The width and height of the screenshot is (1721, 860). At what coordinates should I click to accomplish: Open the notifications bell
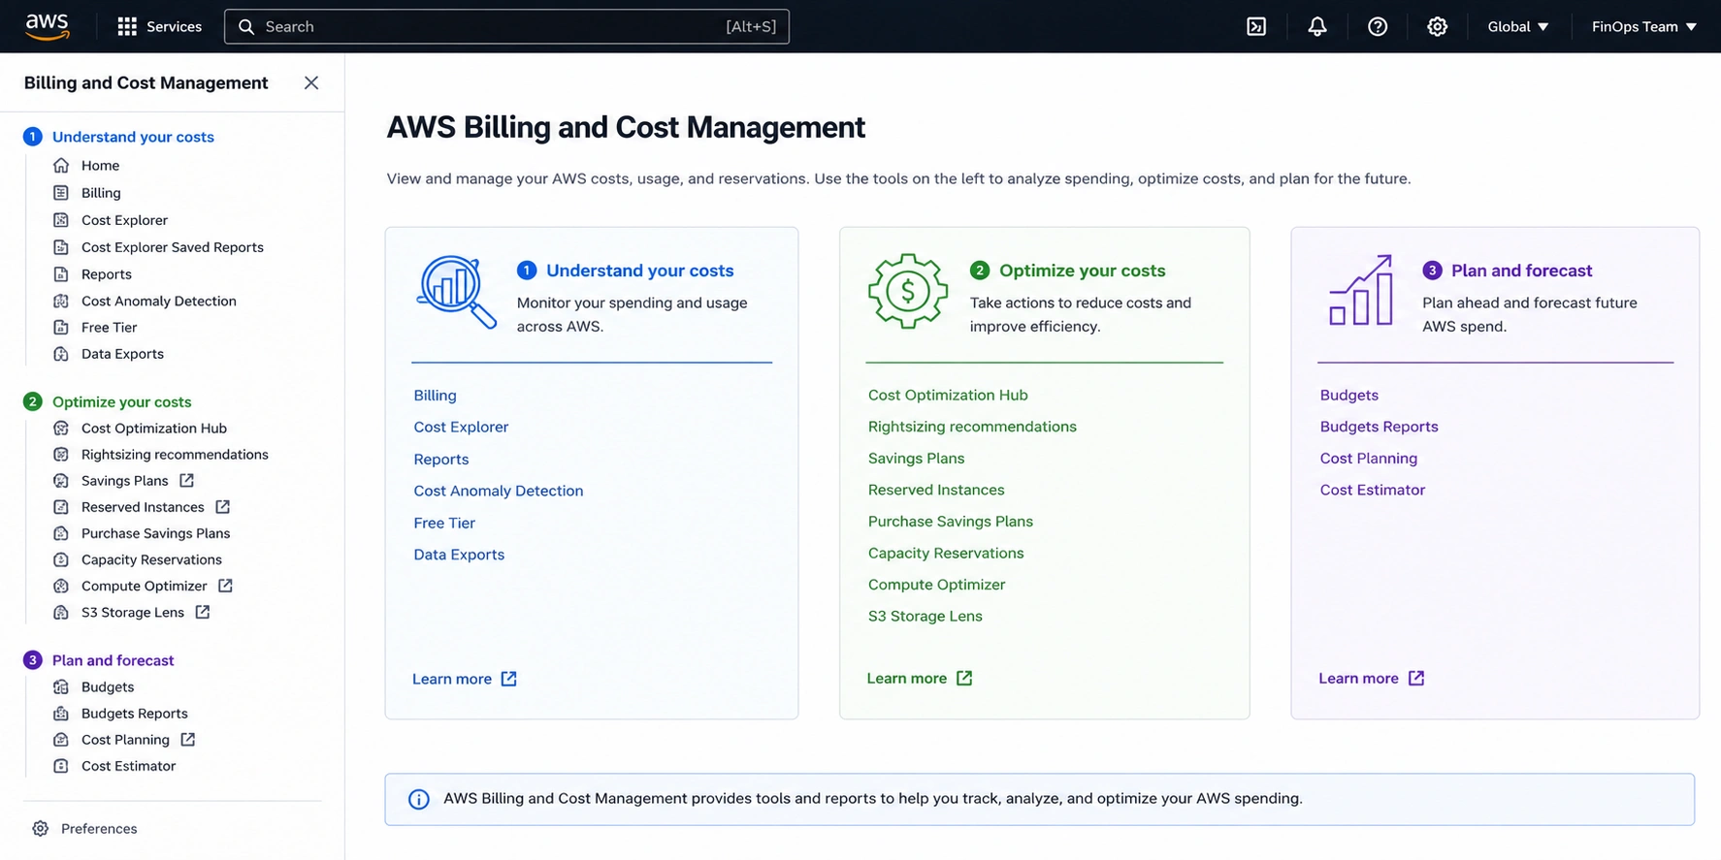click(x=1316, y=26)
